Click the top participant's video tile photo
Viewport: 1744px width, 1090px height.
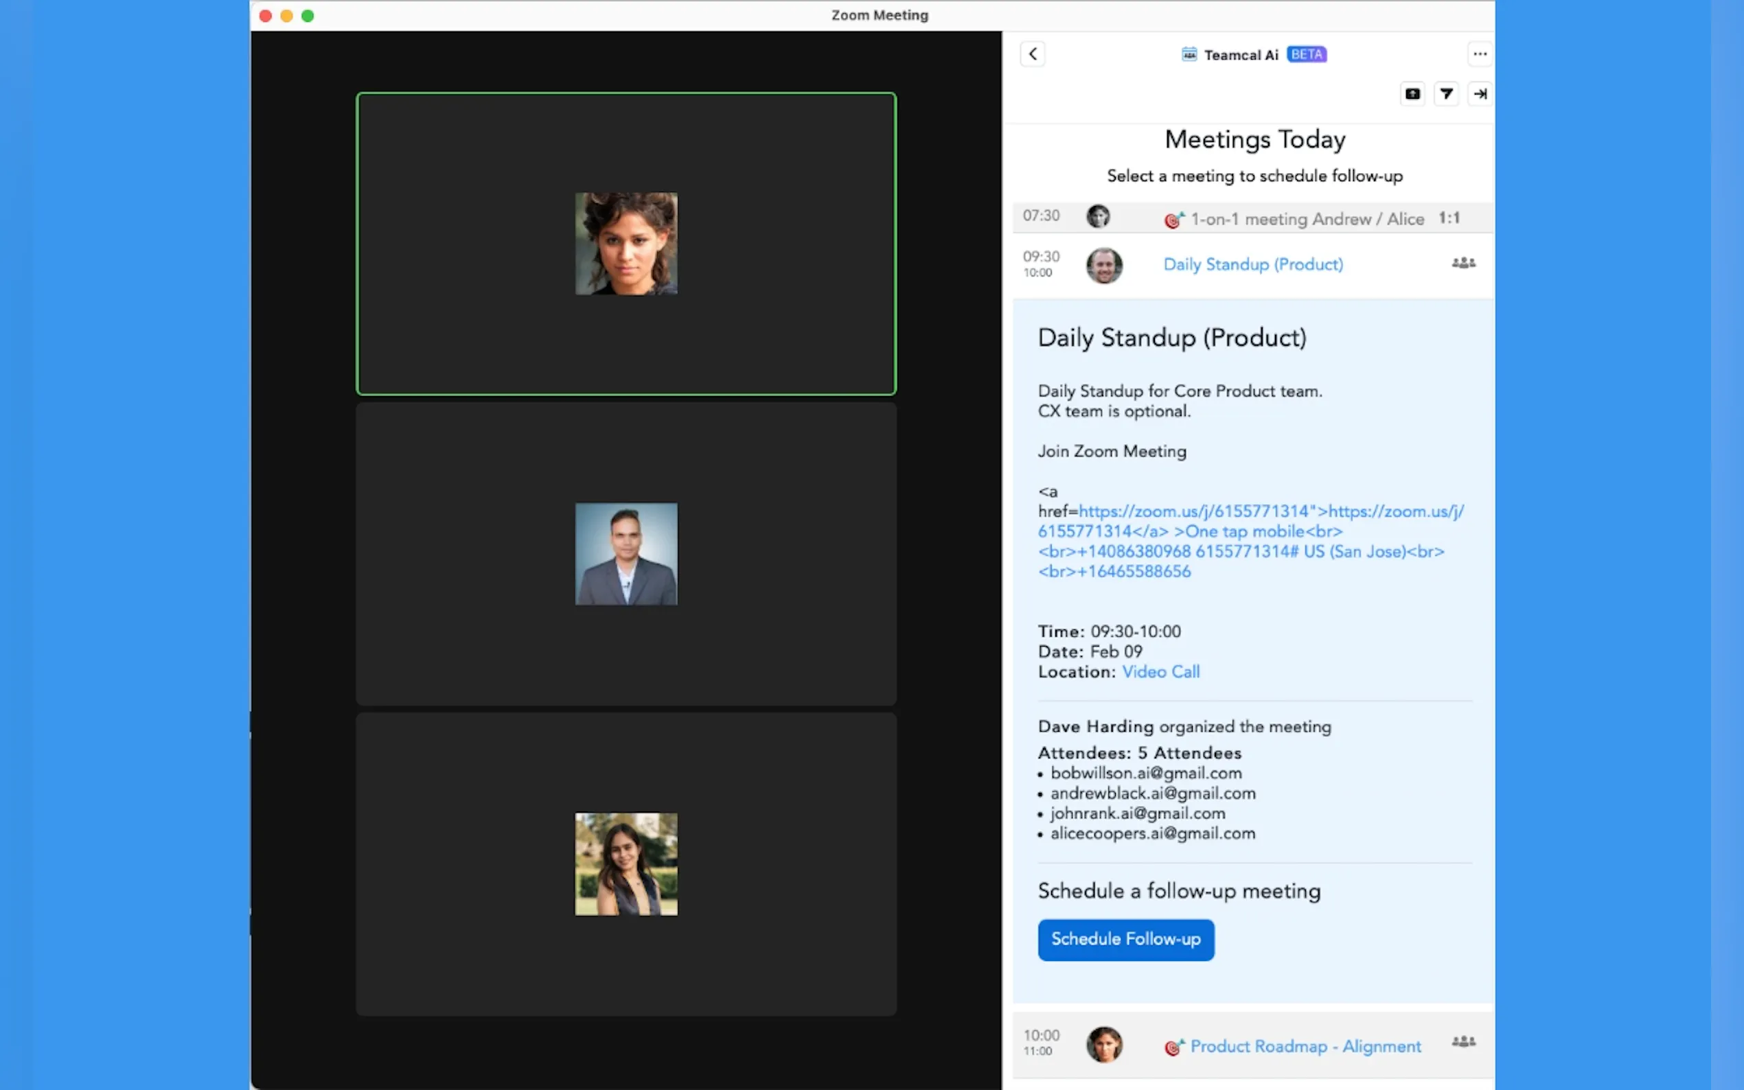pos(626,244)
